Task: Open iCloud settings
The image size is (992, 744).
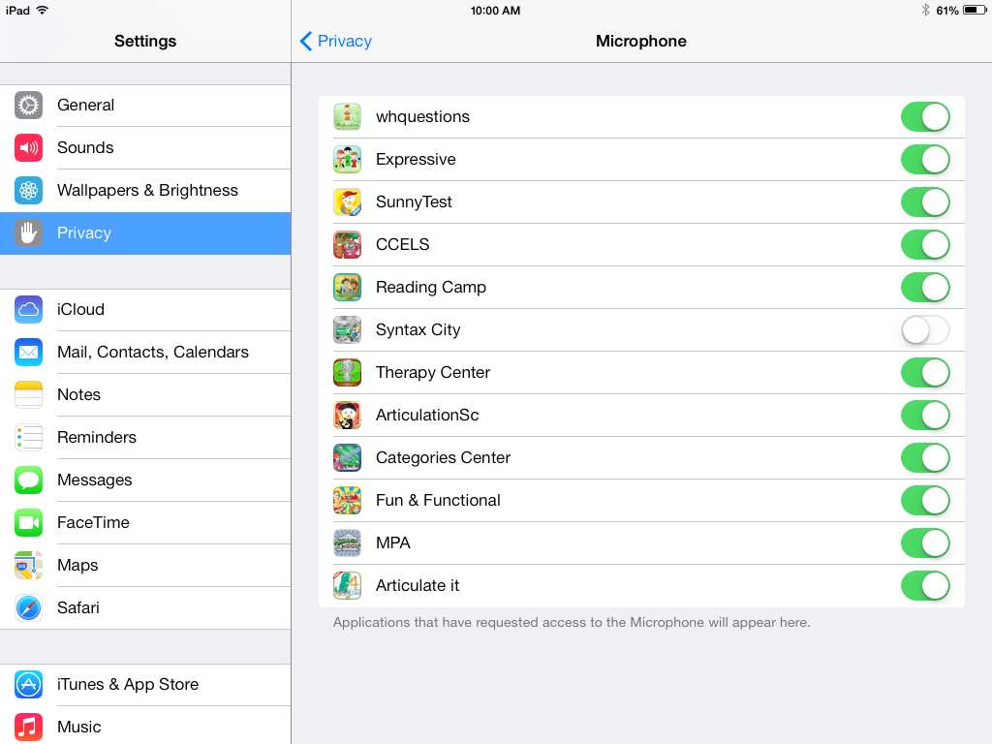Action: pyautogui.click(x=145, y=309)
